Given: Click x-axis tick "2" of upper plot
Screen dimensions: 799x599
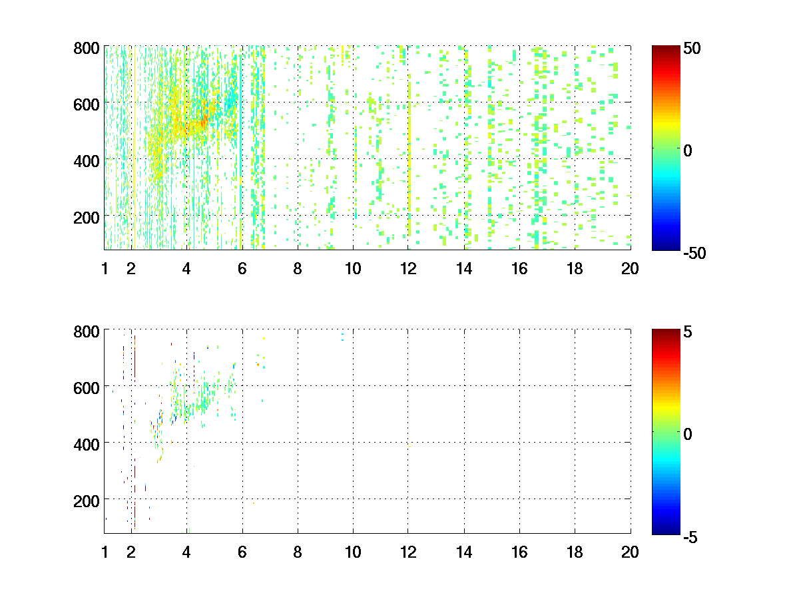Looking at the screenshot, I should [x=131, y=269].
